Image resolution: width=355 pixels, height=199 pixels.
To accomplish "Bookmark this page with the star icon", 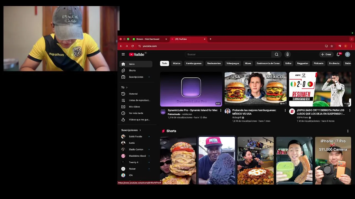I will 332,46.
